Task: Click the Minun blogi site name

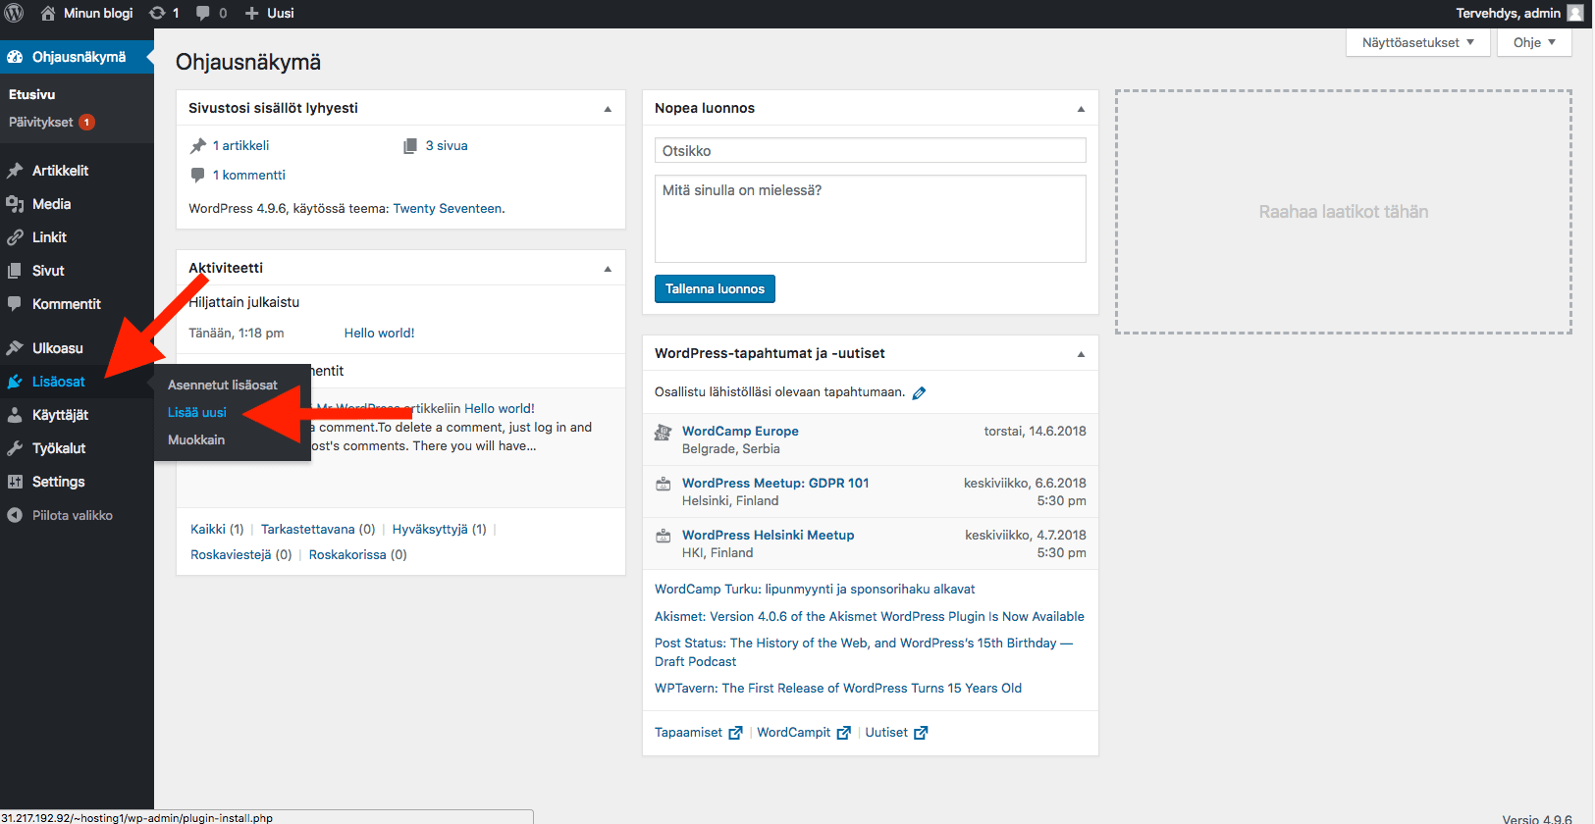Action: click(98, 13)
